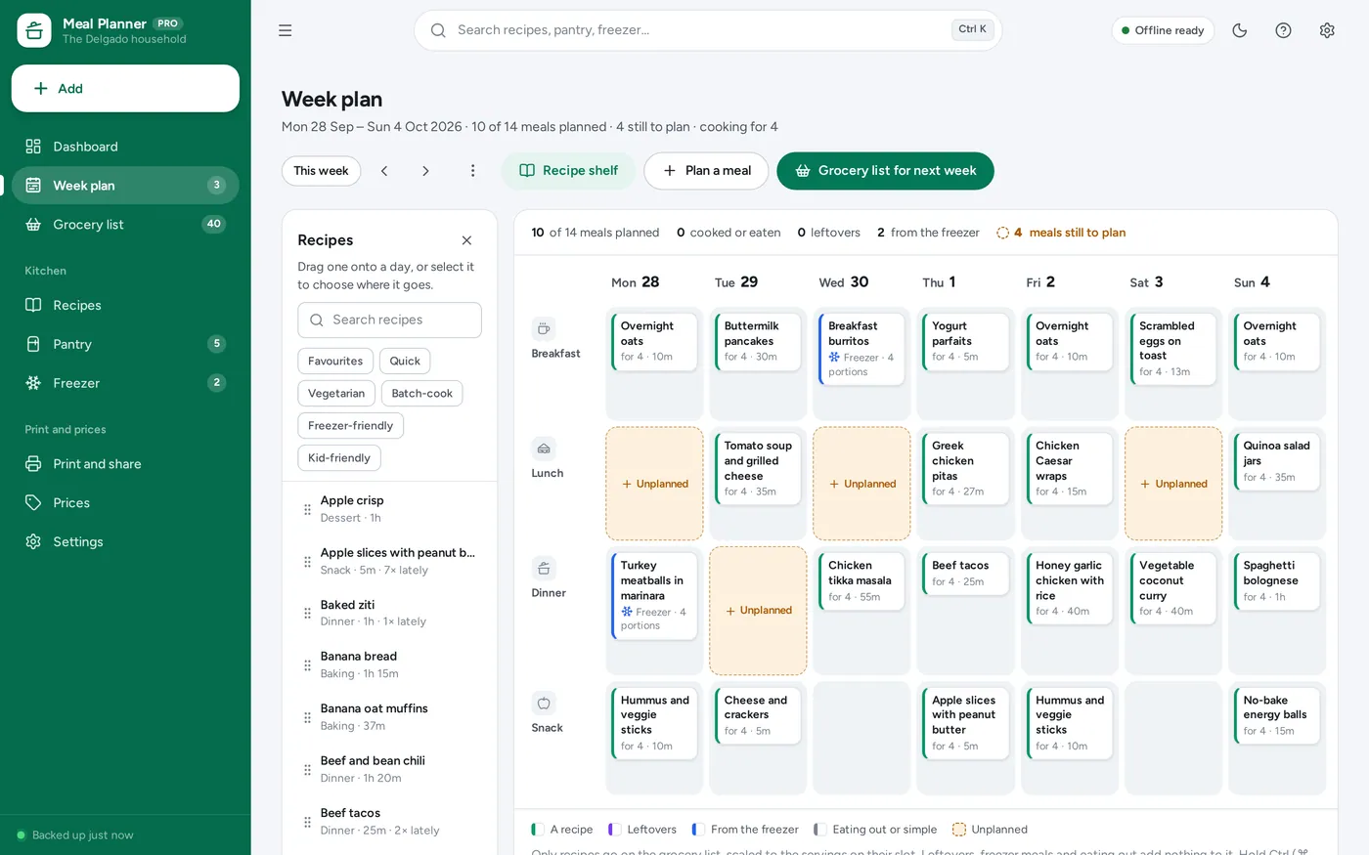Toggle the Freezer-friendly recipe filter

[350, 425]
